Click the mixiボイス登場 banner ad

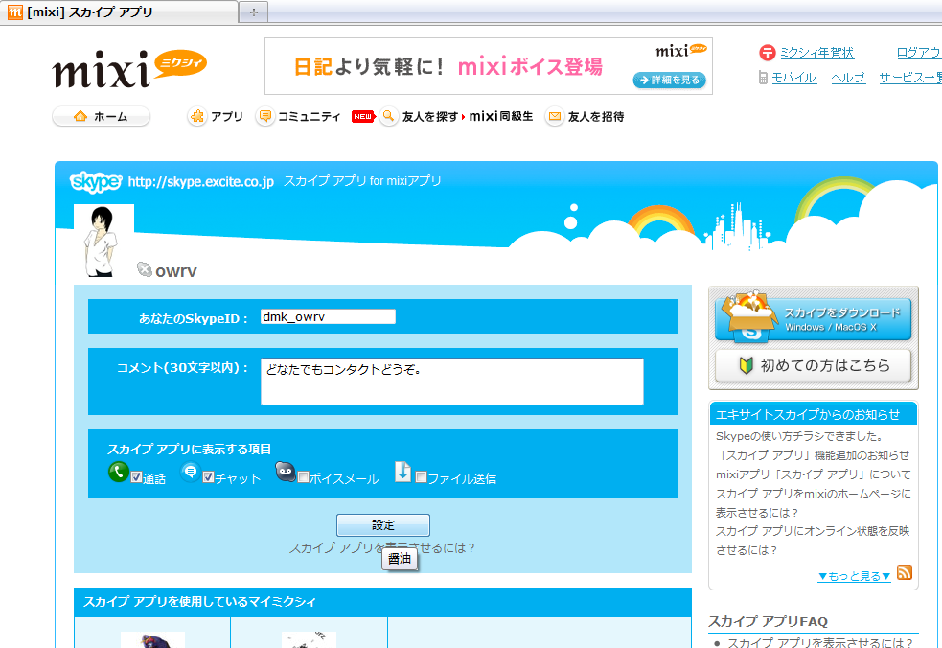(489, 66)
